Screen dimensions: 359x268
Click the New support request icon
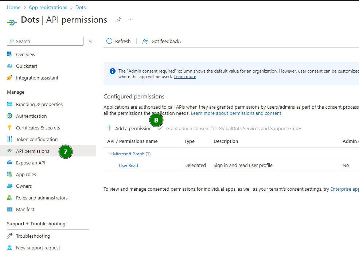point(9,248)
